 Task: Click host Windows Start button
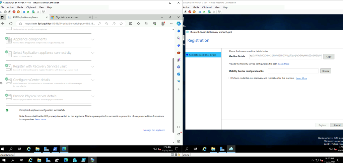[3, 160]
